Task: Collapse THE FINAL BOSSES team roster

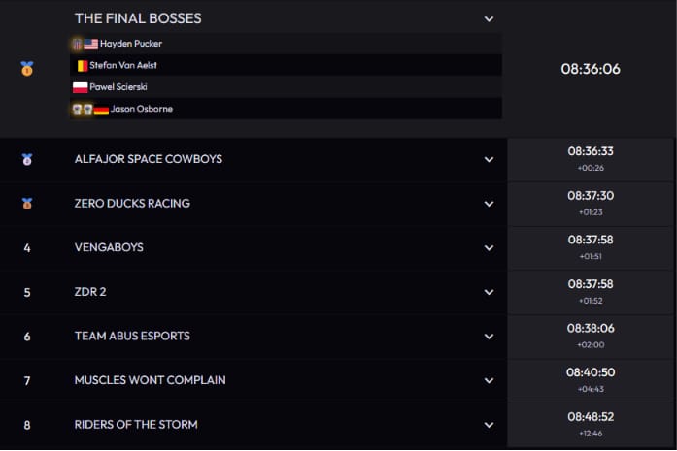Action: click(489, 19)
